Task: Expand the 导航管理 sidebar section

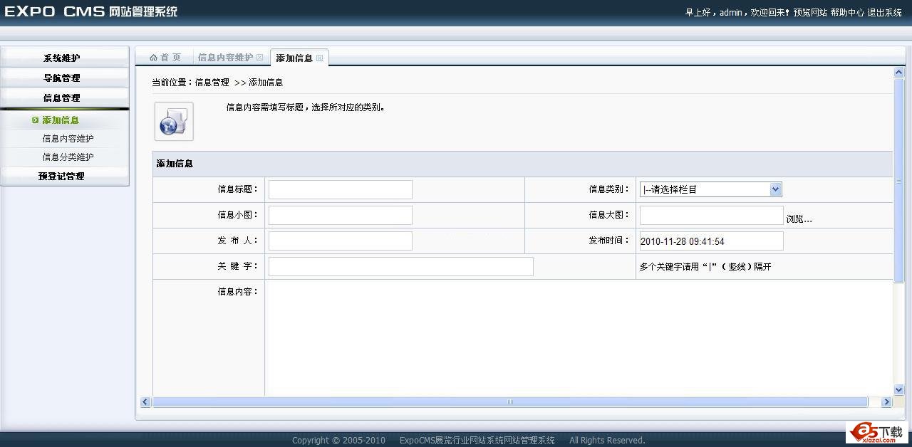Action: (65, 78)
